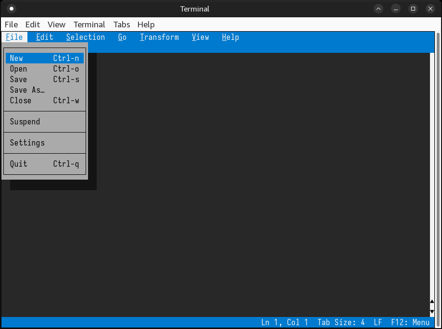Click the terminal window menu icon
Screen dimensions: 442x329
(x=12, y=9)
